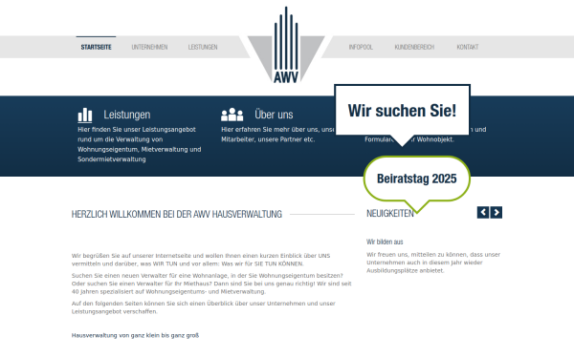Click "Hausverwaltung von ganz klein bis ganz groß"
The height and width of the screenshot is (358, 574).
135,335
